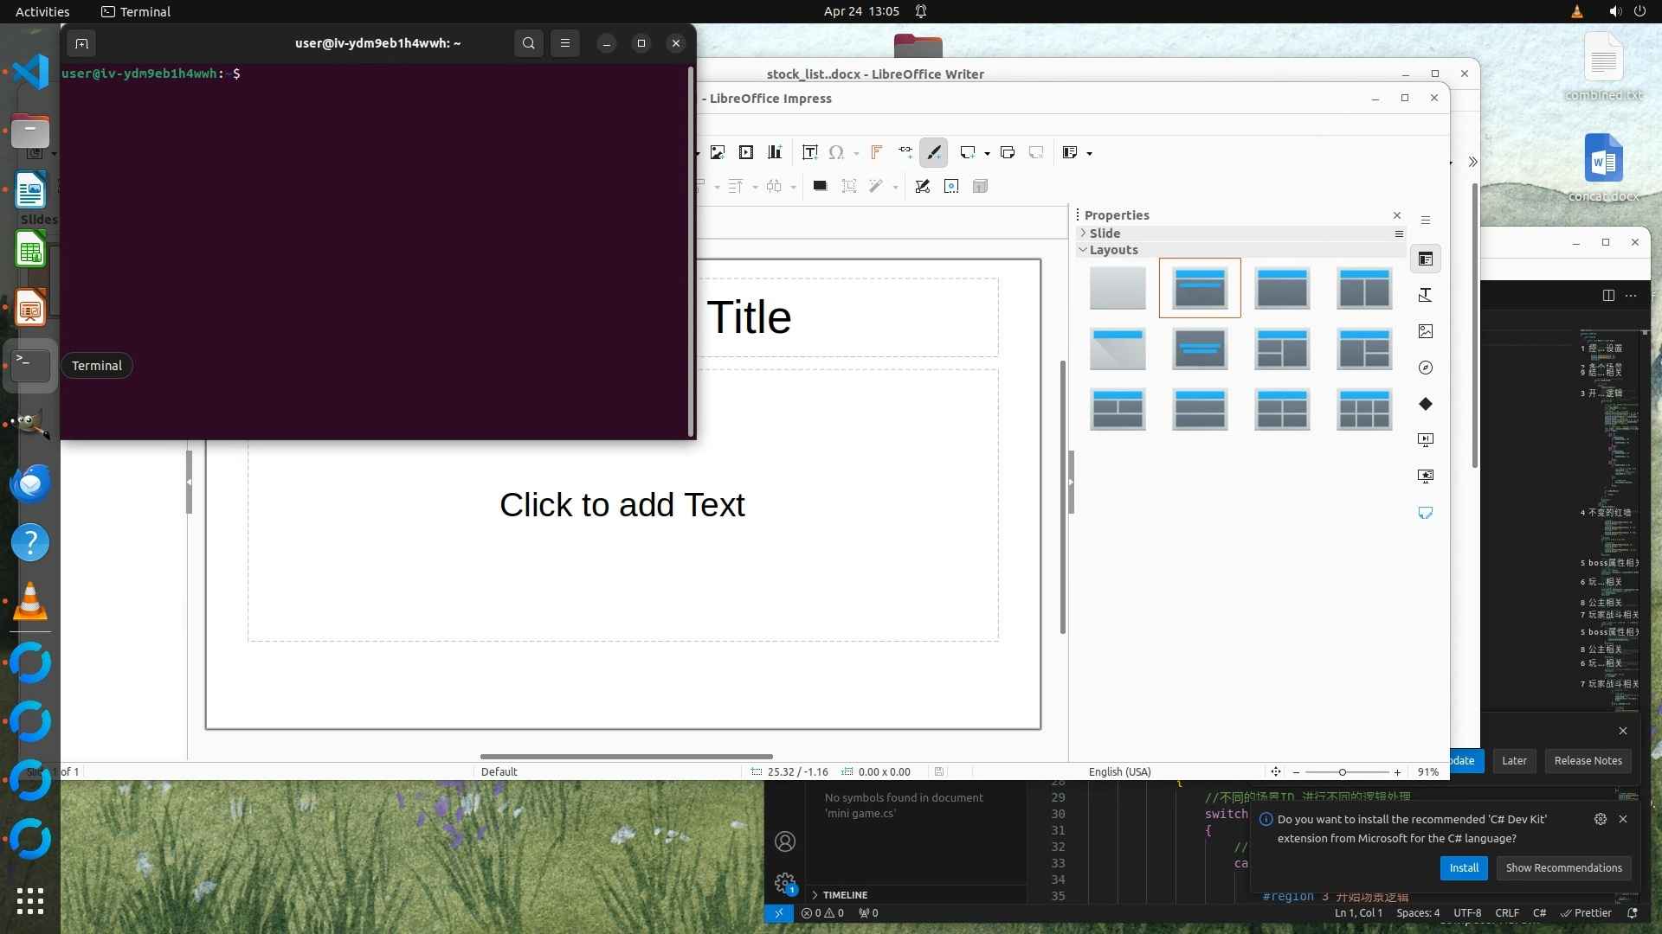Toggle Point Edit Mode icon
Image resolution: width=1662 pixels, height=934 pixels.
[x=922, y=186]
